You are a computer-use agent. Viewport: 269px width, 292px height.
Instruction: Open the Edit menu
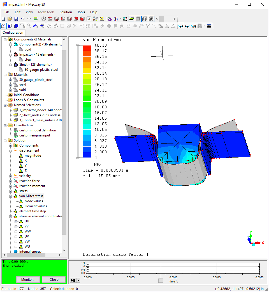point(18,12)
